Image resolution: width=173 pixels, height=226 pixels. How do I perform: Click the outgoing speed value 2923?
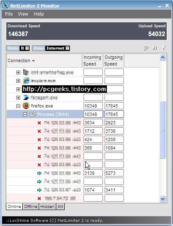114,123
